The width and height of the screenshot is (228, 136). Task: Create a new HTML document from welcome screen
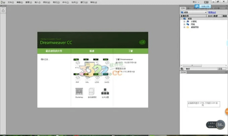77,63
